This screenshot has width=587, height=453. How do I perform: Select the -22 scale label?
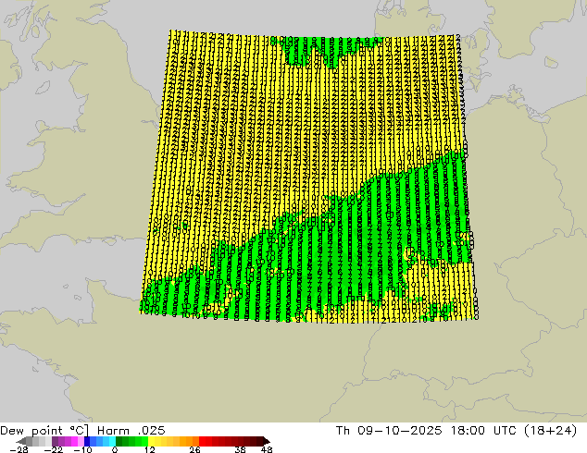click(x=54, y=449)
